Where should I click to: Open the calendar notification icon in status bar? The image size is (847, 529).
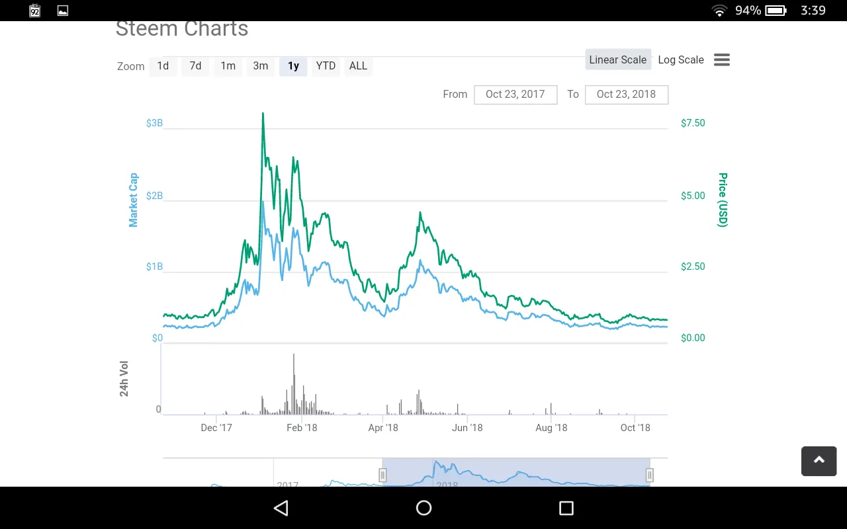coord(35,11)
